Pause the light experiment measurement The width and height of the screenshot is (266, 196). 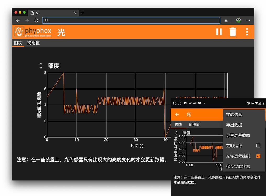click(x=219, y=32)
